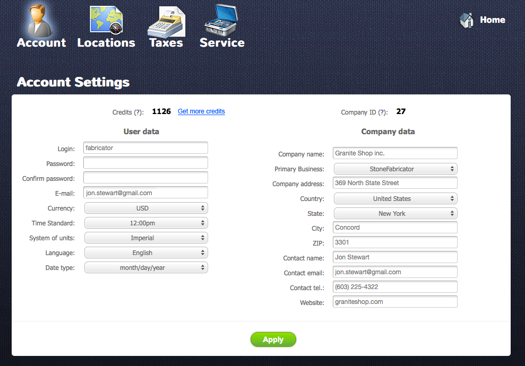The image size is (525, 366).
Task: Click the Company ID help question mark
Action: point(382,112)
